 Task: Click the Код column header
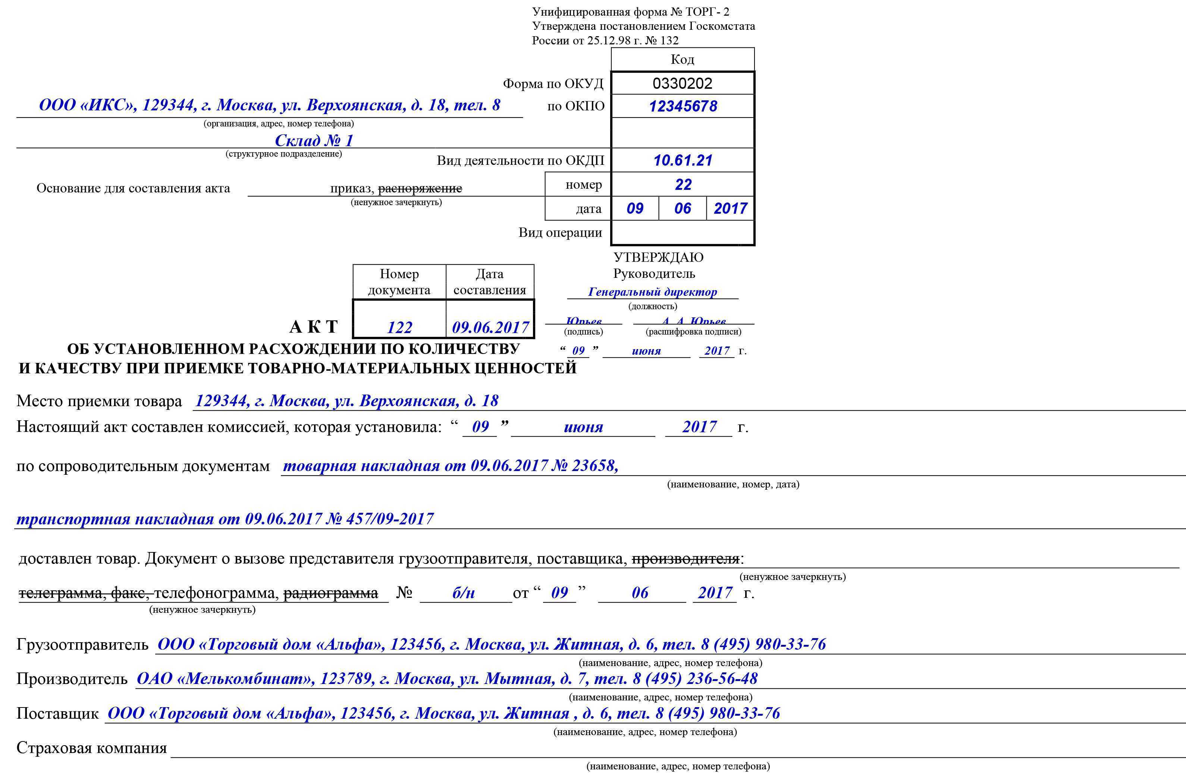pyautogui.click(x=682, y=59)
